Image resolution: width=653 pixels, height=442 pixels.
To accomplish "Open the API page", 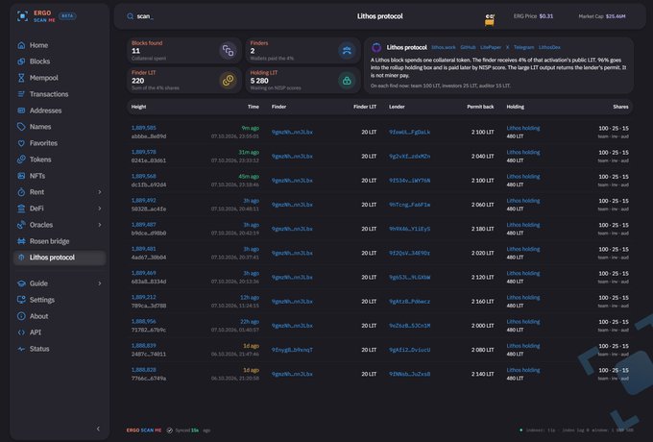I will click(35, 332).
